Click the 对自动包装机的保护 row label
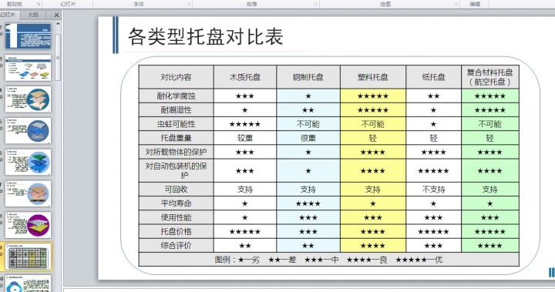The width and height of the screenshot is (555, 292). coord(176,170)
